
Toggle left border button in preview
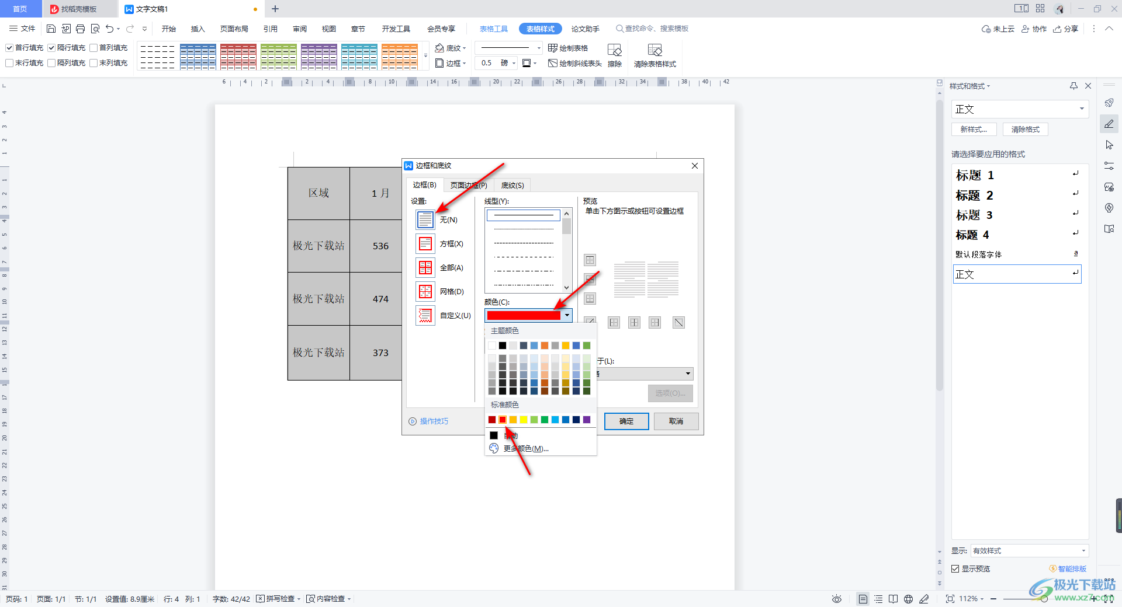614,322
